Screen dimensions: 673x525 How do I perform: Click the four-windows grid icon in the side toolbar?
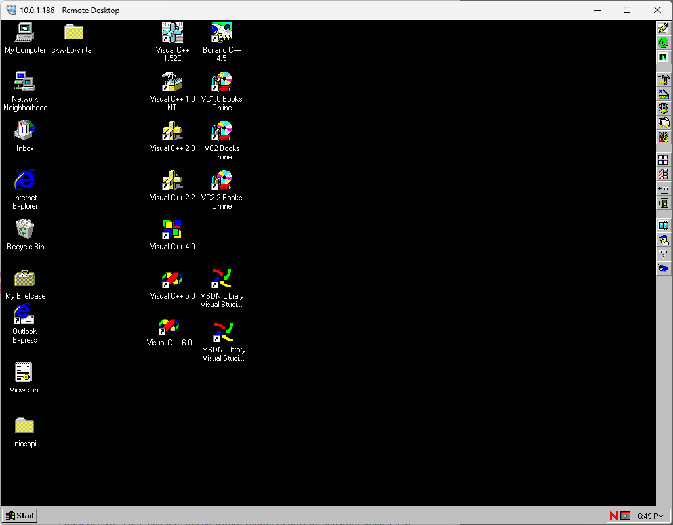pyautogui.click(x=663, y=160)
